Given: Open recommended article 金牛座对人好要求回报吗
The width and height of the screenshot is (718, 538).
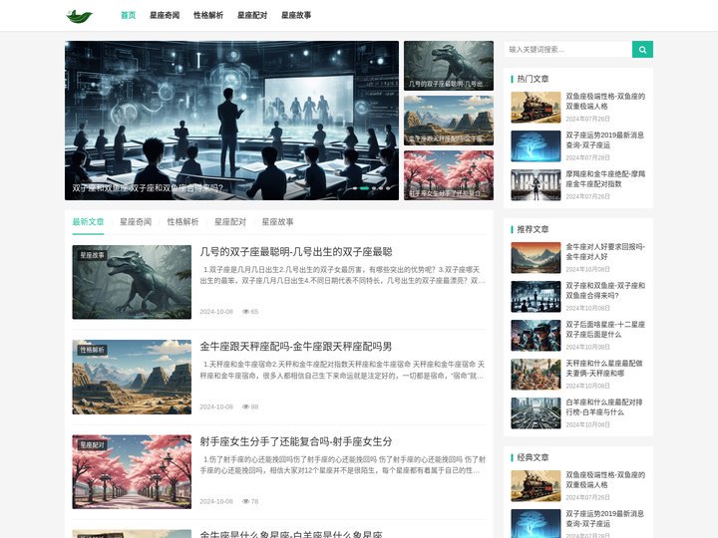Looking at the screenshot, I should point(605,252).
